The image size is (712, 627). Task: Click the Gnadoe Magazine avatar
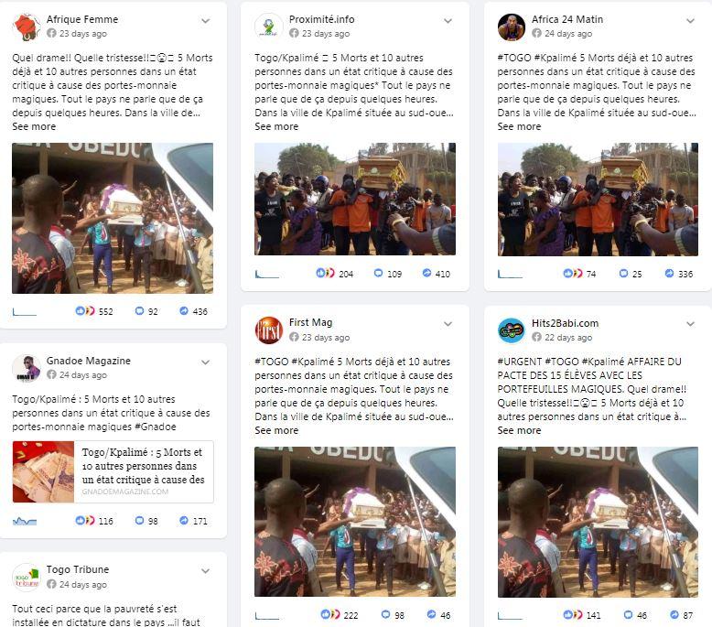pos(27,368)
